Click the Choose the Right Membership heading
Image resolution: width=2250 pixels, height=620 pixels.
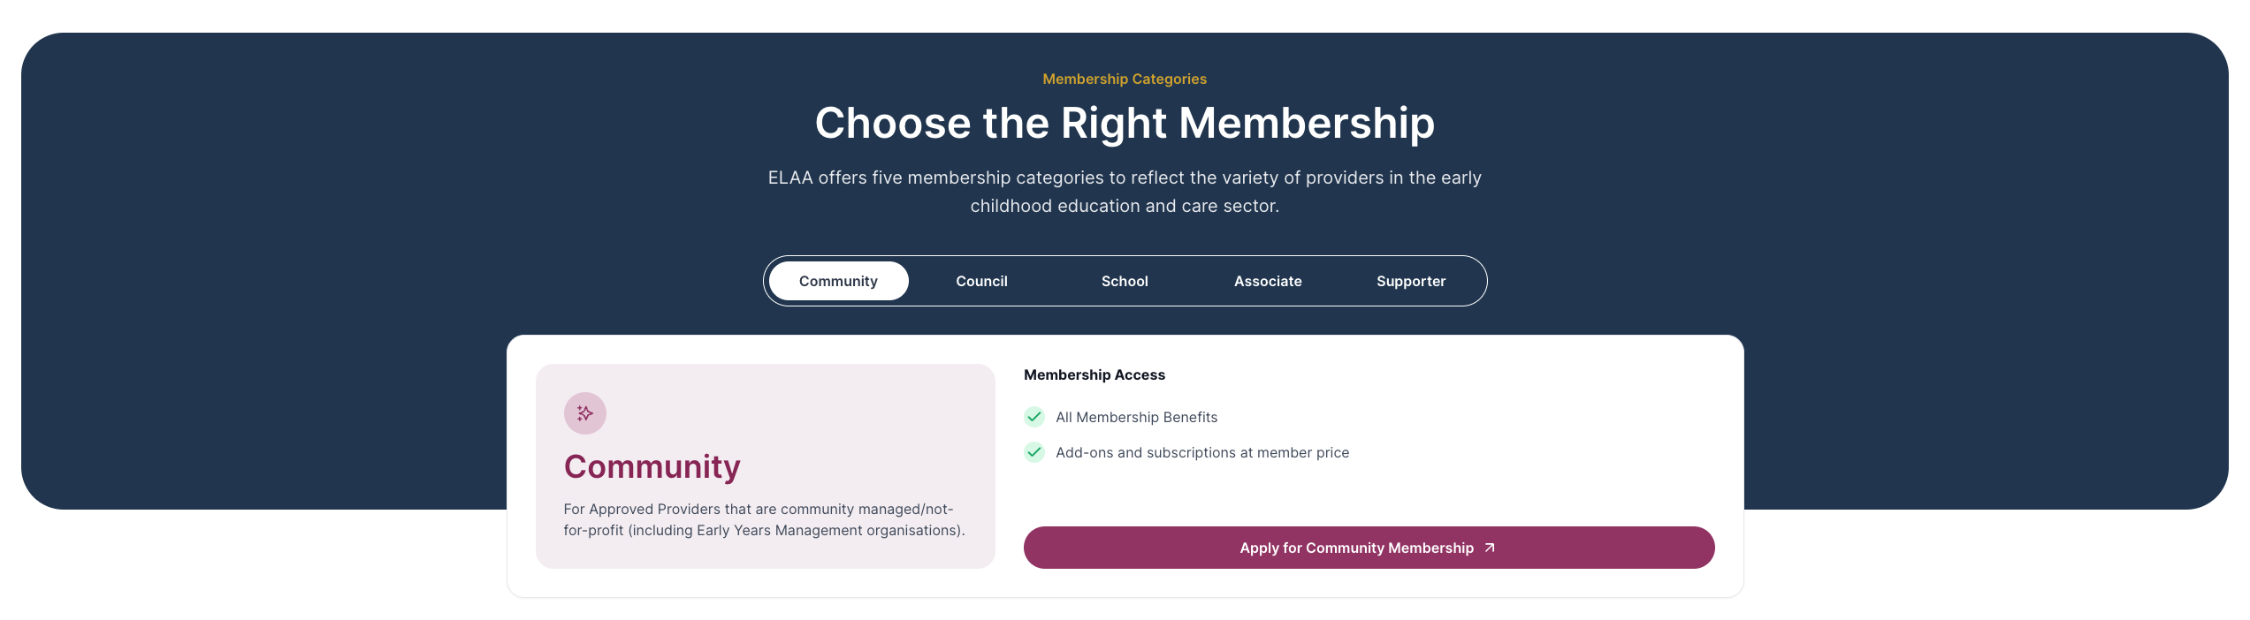(1125, 123)
